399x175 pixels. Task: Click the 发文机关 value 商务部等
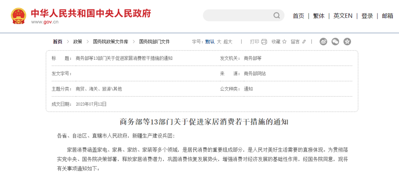(x=252, y=58)
